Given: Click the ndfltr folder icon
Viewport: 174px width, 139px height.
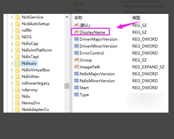Looking at the screenshot, I should [x=17, y=30].
